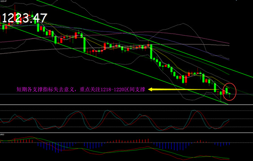Viewport: 253px width, 161px height.
Task: Select the last small green candle inside circle
Action: coord(229,94)
